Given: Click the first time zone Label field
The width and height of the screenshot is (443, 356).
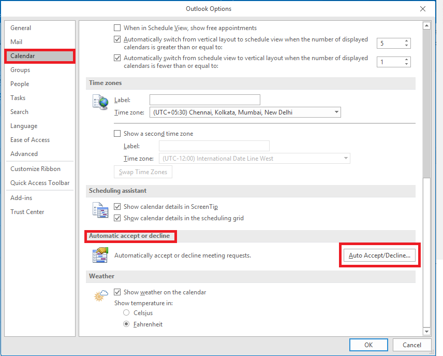Looking at the screenshot, I should (x=205, y=99).
